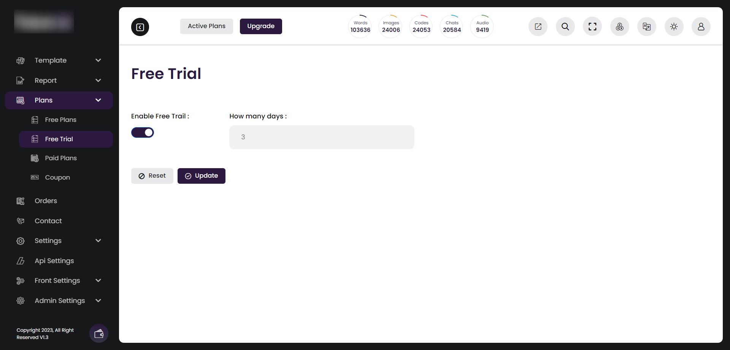Disable the Enable Free Trail toggle
Image resolution: width=730 pixels, height=350 pixels.
(x=143, y=132)
